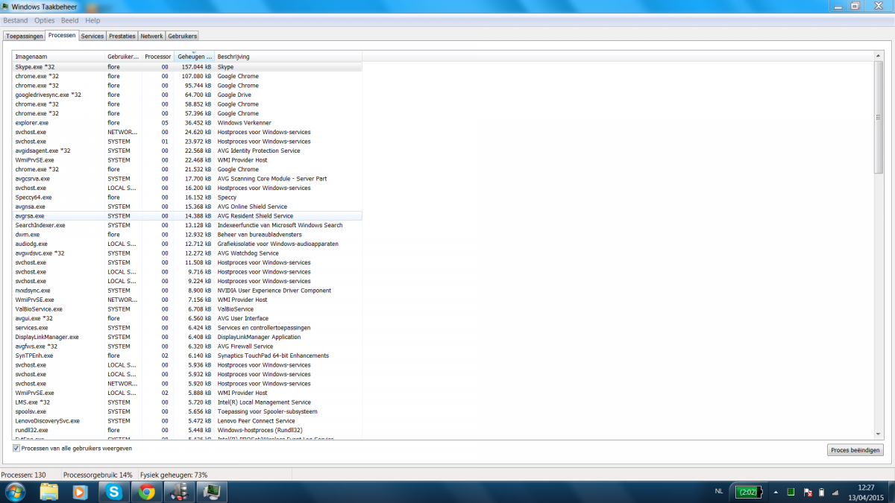This screenshot has width=895, height=503.
Task: Switch to the Prestaties tab
Action: point(122,36)
